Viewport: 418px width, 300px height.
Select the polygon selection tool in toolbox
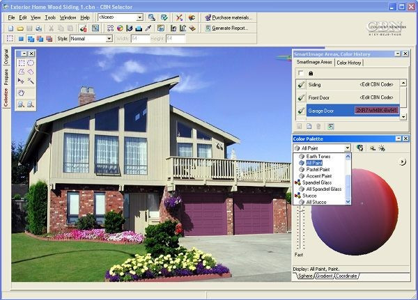coord(21,72)
